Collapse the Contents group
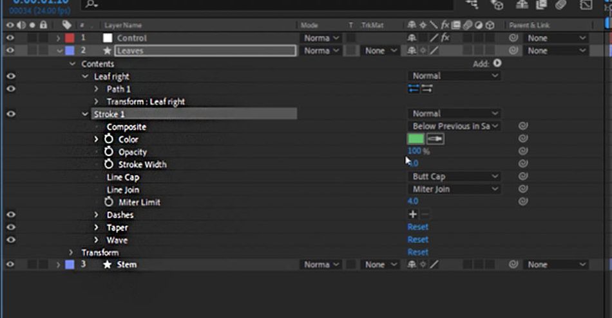Image resolution: width=612 pixels, height=318 pixels. point(72,64)
